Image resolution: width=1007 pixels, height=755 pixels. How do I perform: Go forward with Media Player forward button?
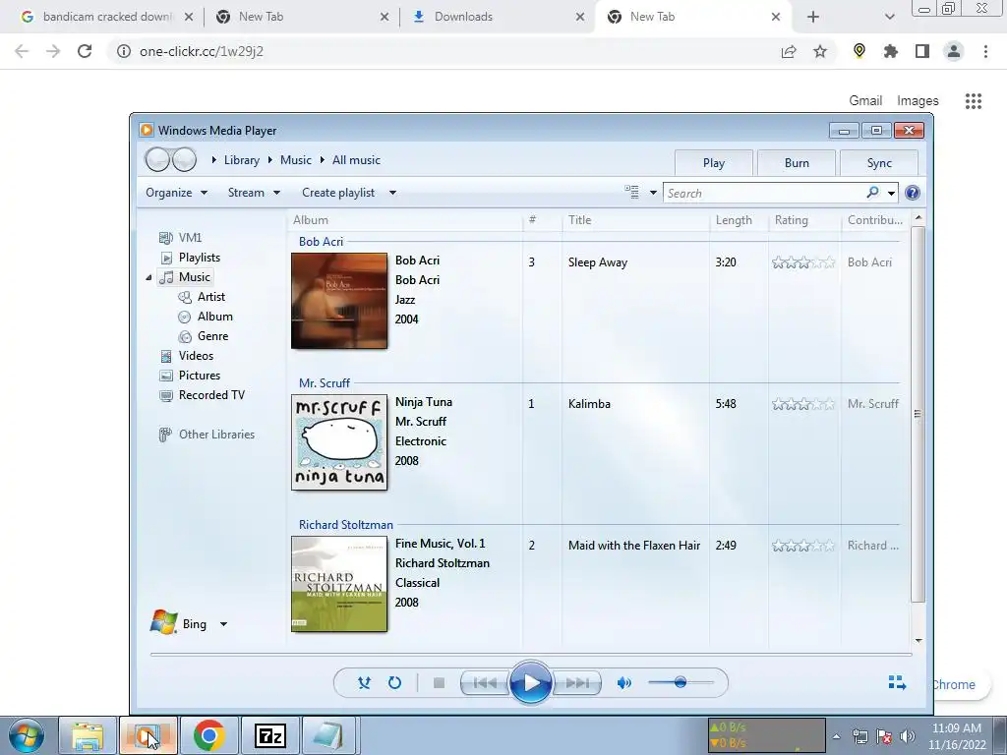(184, 160)
